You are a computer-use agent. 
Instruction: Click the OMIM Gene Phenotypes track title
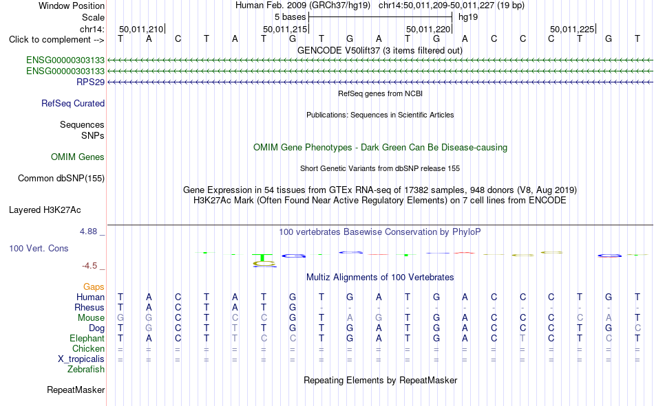[x=380, y=148]
